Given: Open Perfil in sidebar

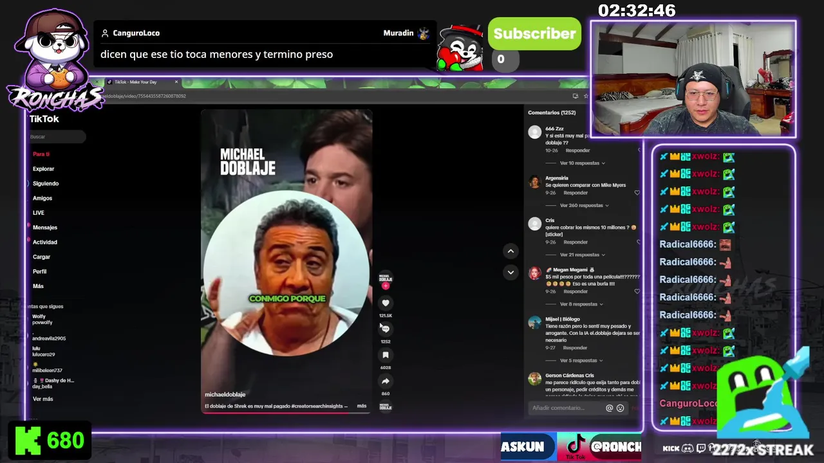Looking at the screenshot, I should [x=40, y=271].
